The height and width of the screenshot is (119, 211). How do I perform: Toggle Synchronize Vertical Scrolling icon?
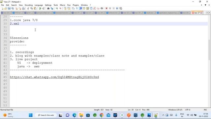click(x=65, y=9)
